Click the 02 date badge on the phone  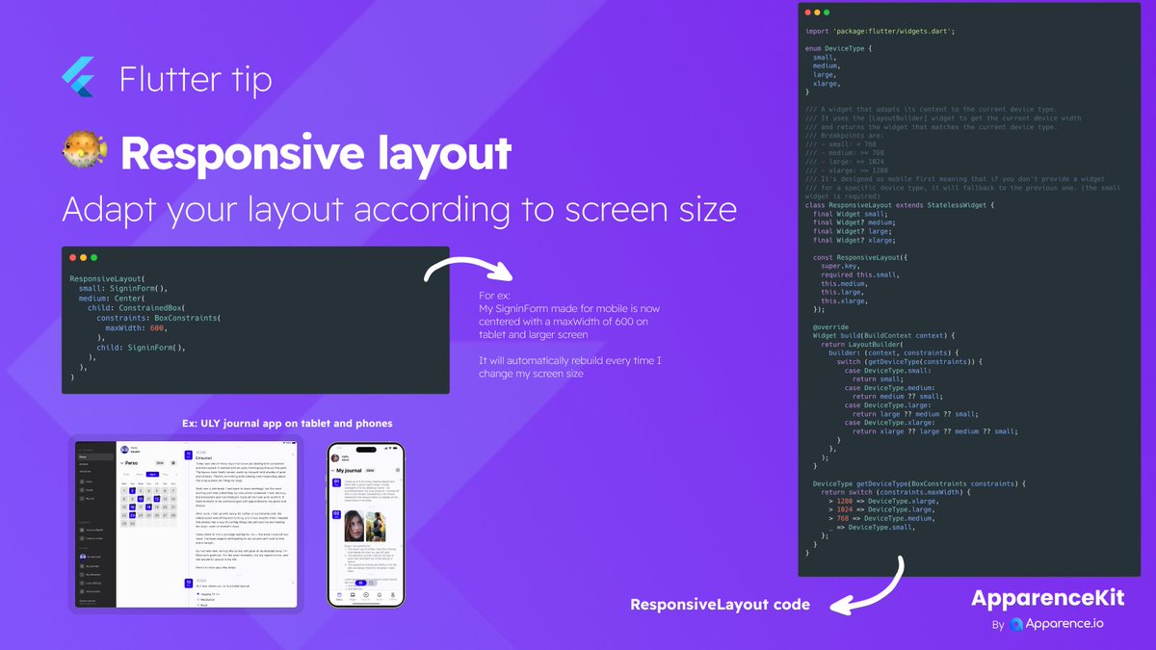point(336,514)
